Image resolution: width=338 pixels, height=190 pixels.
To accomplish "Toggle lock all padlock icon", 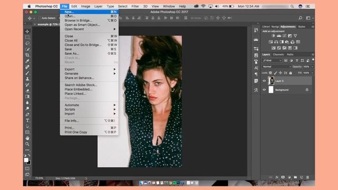I will 290,73.
